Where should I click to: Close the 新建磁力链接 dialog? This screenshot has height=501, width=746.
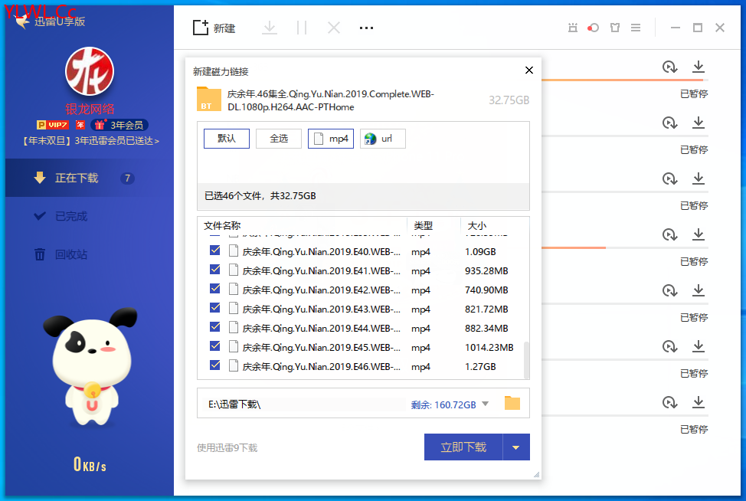pyautogui.click(x=529, y=70)
